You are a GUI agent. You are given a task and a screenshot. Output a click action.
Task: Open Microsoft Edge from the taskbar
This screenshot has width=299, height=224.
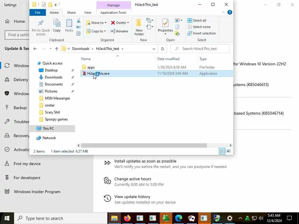pos(178,218)
